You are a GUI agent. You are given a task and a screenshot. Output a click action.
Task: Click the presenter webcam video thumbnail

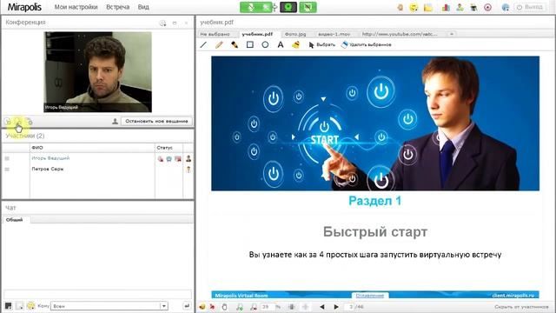97,72
